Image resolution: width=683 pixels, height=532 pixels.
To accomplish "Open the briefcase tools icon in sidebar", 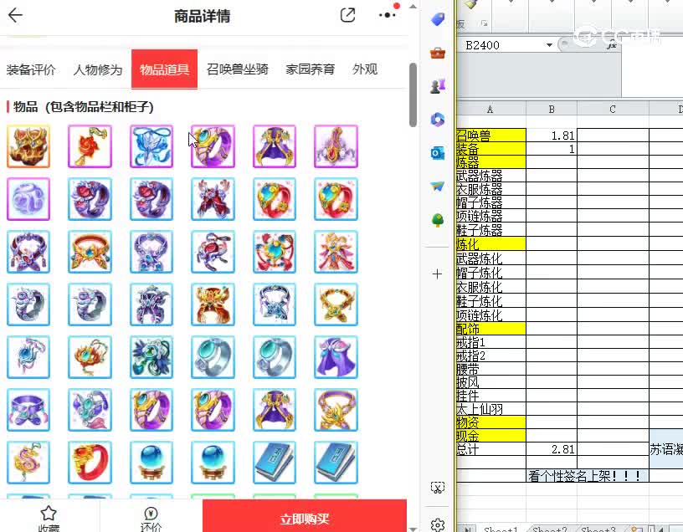I will (437, 53).
